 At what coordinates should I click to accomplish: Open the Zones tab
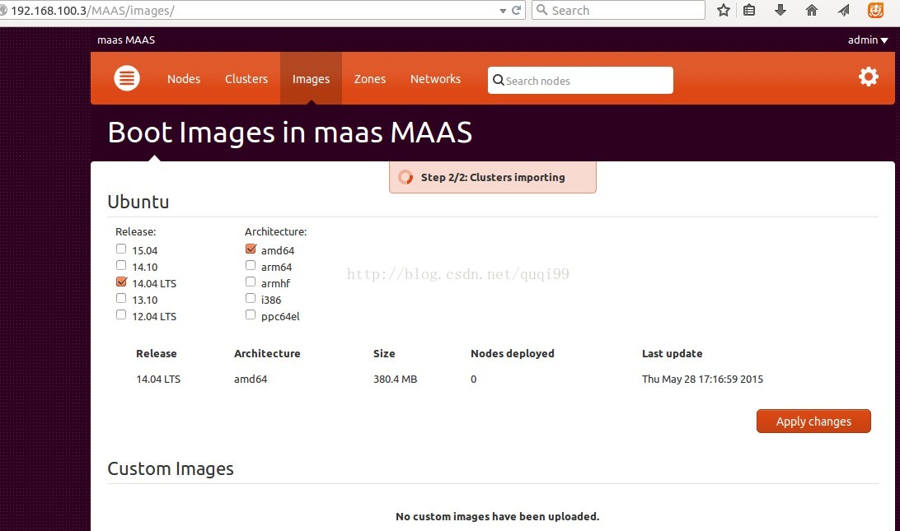click(369, 78)
